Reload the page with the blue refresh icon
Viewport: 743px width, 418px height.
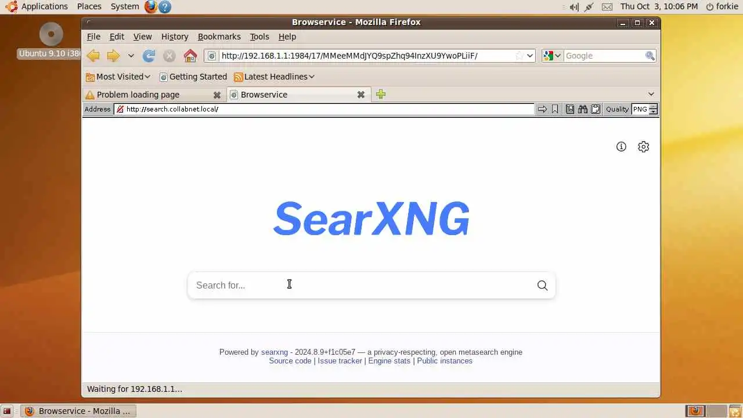click(x=149, y=56)
